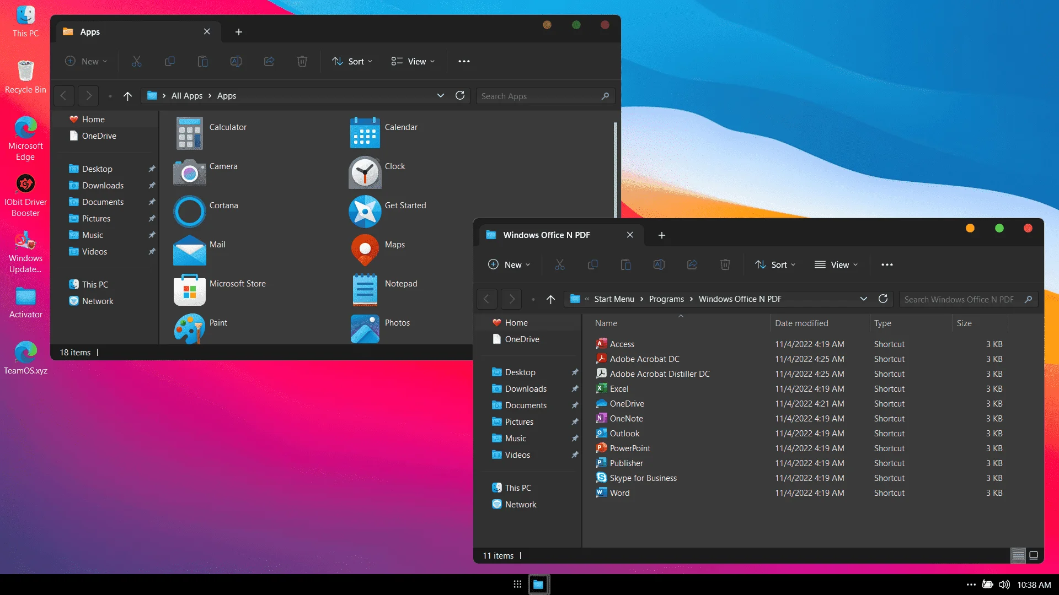This screenshot has width=1059, height=595.
Task: Add a new tab in Apps window
Action: click(x=239, y=32)
